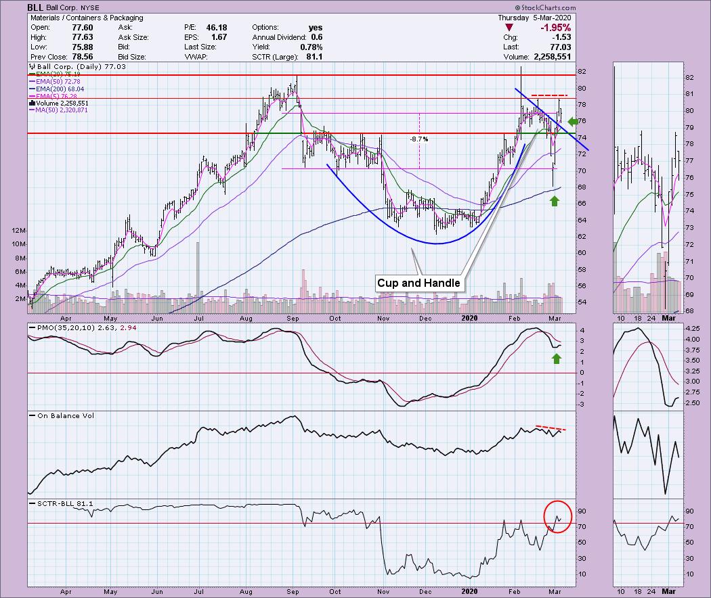Click the Low price value 75.88

[x=83, y=47]
